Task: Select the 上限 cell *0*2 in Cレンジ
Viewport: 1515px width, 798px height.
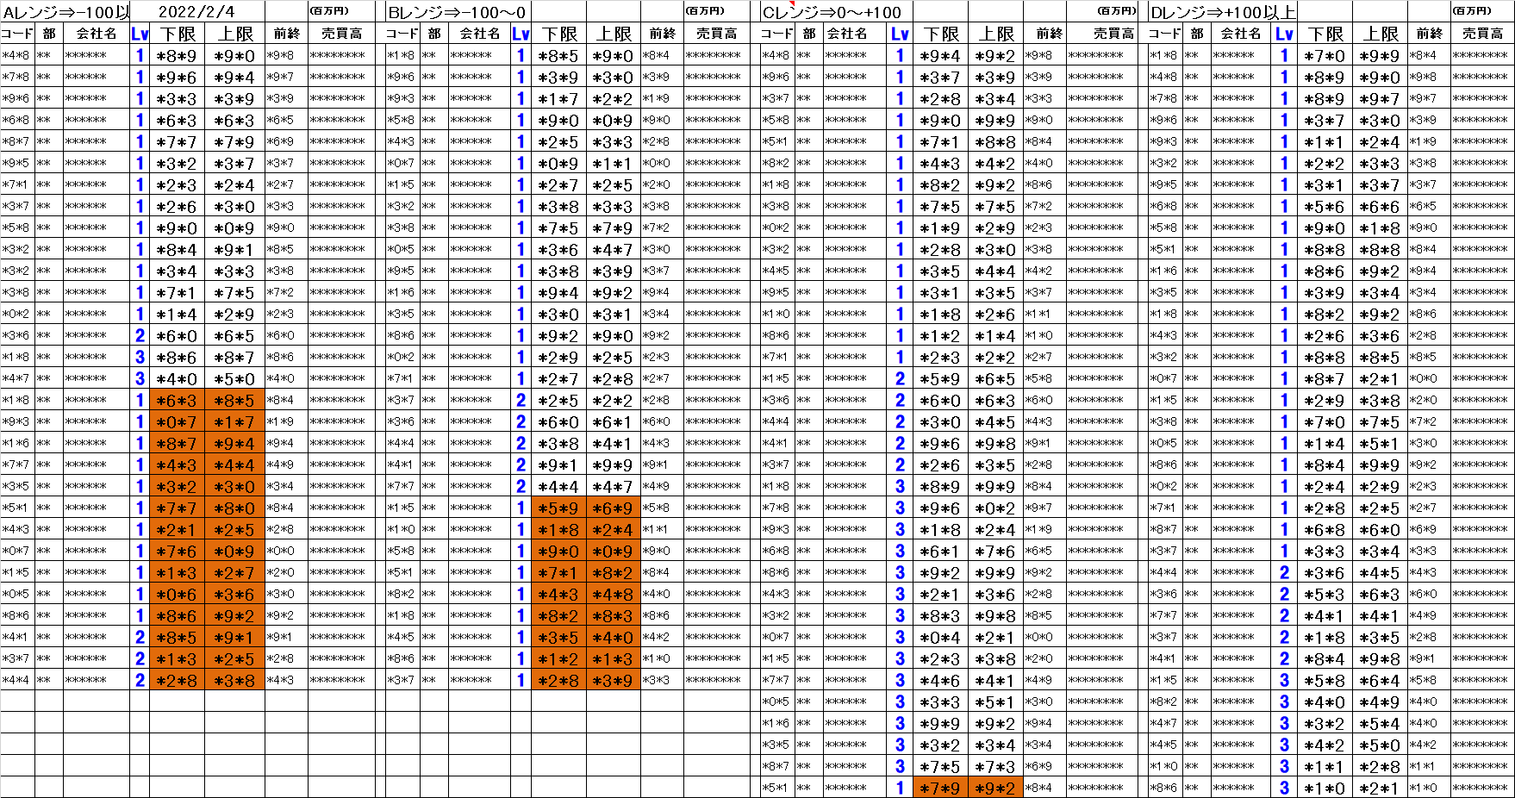Action: click(995, 508)
